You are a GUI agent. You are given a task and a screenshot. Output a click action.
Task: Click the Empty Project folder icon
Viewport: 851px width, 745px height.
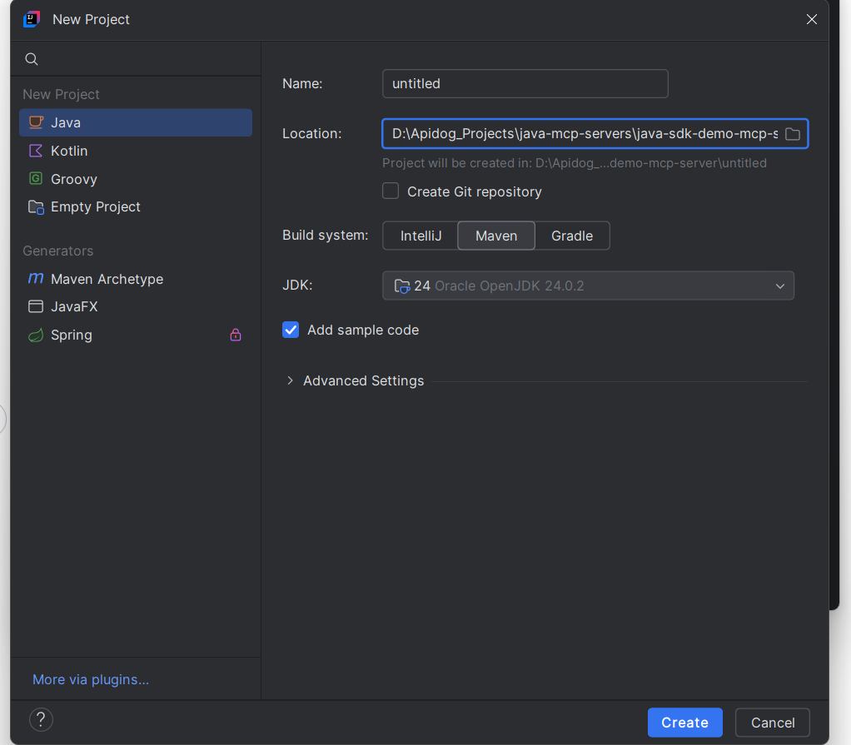click(36, 206)
